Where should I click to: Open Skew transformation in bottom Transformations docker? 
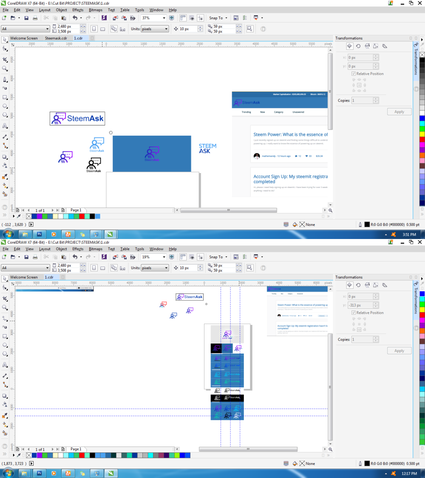coord(385,285)
